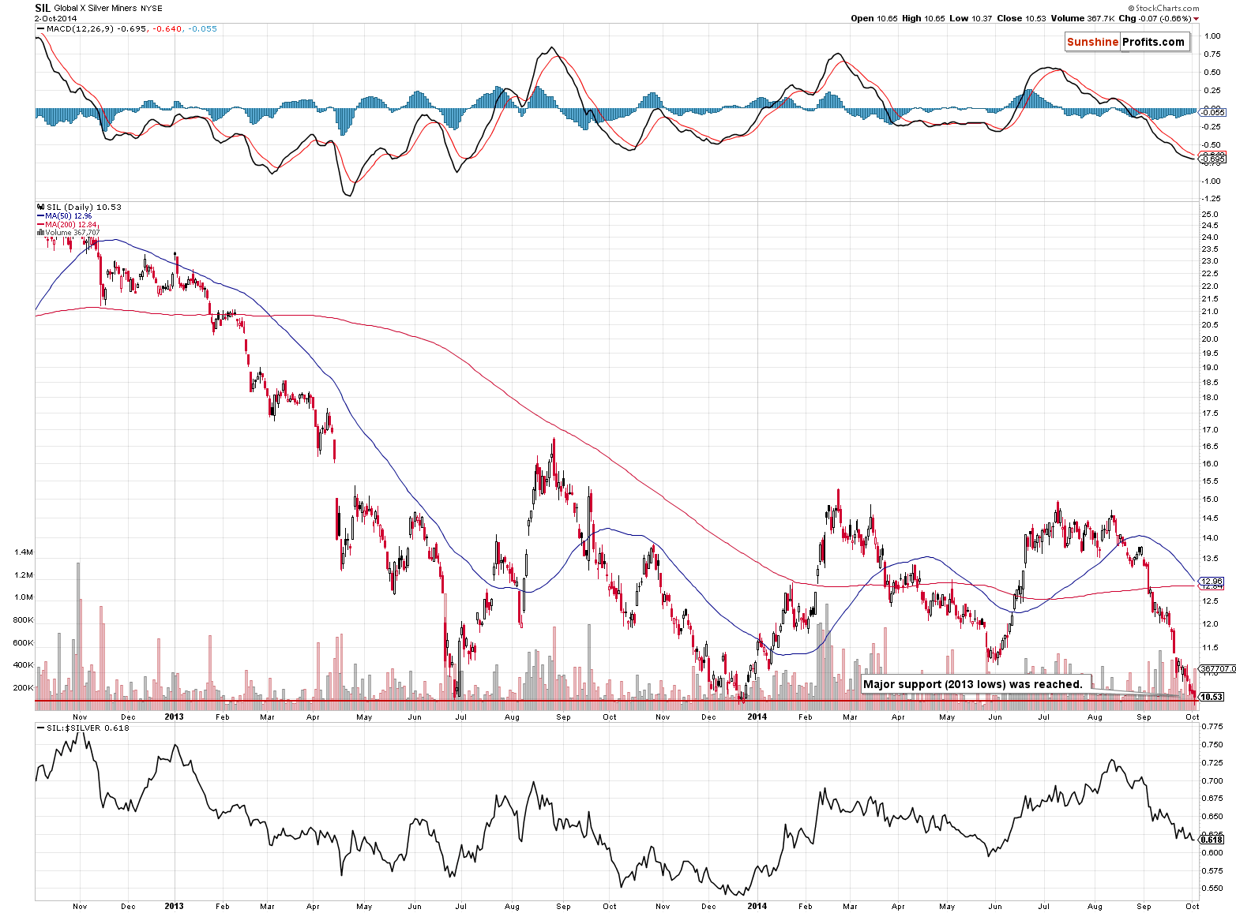Click the 1.00 MACD axis label
This screenshot has height=913, width=1236.
tap(1212, 36)
